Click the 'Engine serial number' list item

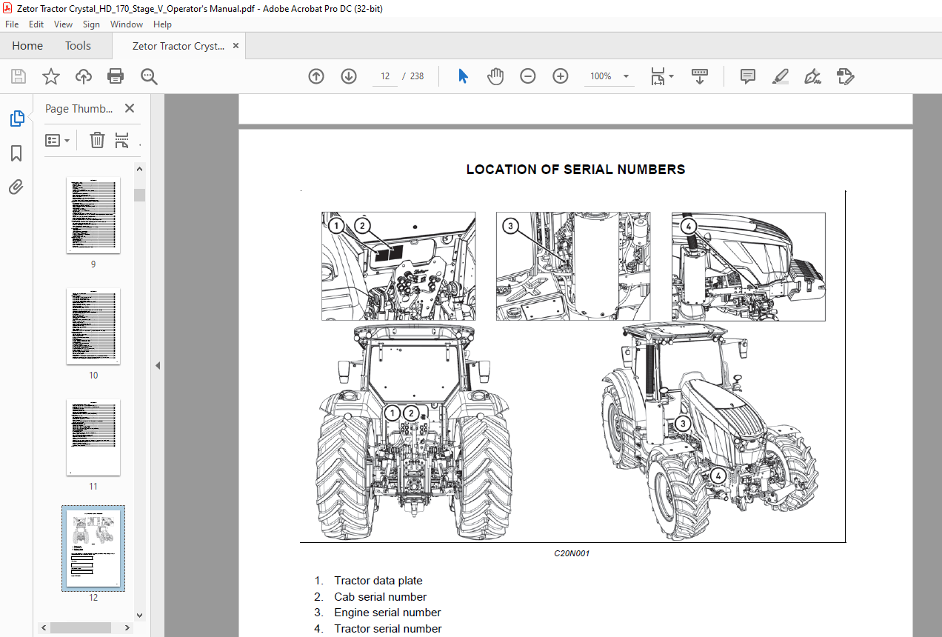pos(387,613)
